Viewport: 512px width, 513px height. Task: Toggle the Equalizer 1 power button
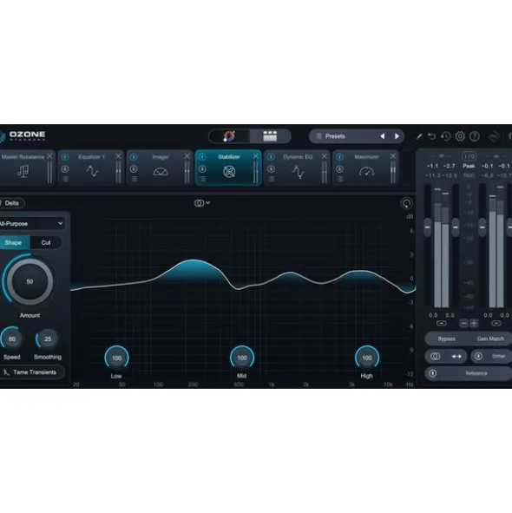point(65,157)
